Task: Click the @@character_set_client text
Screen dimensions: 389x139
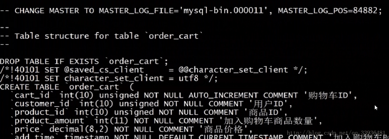Action: click(233, 70)
